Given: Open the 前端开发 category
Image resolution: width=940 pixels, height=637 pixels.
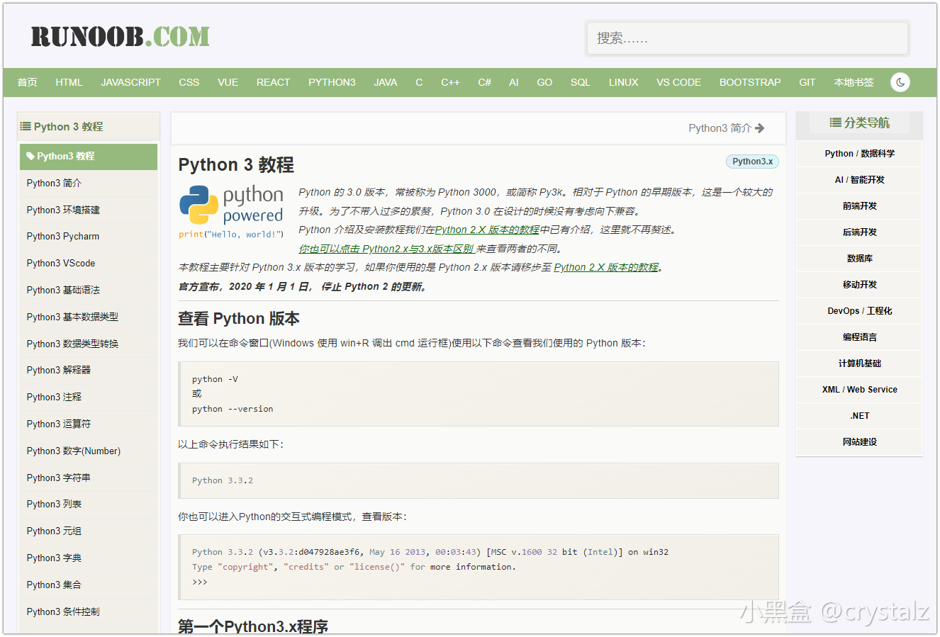Looking at the screenshot, I should (860, 206).
